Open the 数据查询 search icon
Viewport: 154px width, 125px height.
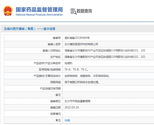pos(74,12)
